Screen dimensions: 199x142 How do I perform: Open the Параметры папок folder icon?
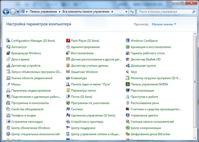click(68, 90)
